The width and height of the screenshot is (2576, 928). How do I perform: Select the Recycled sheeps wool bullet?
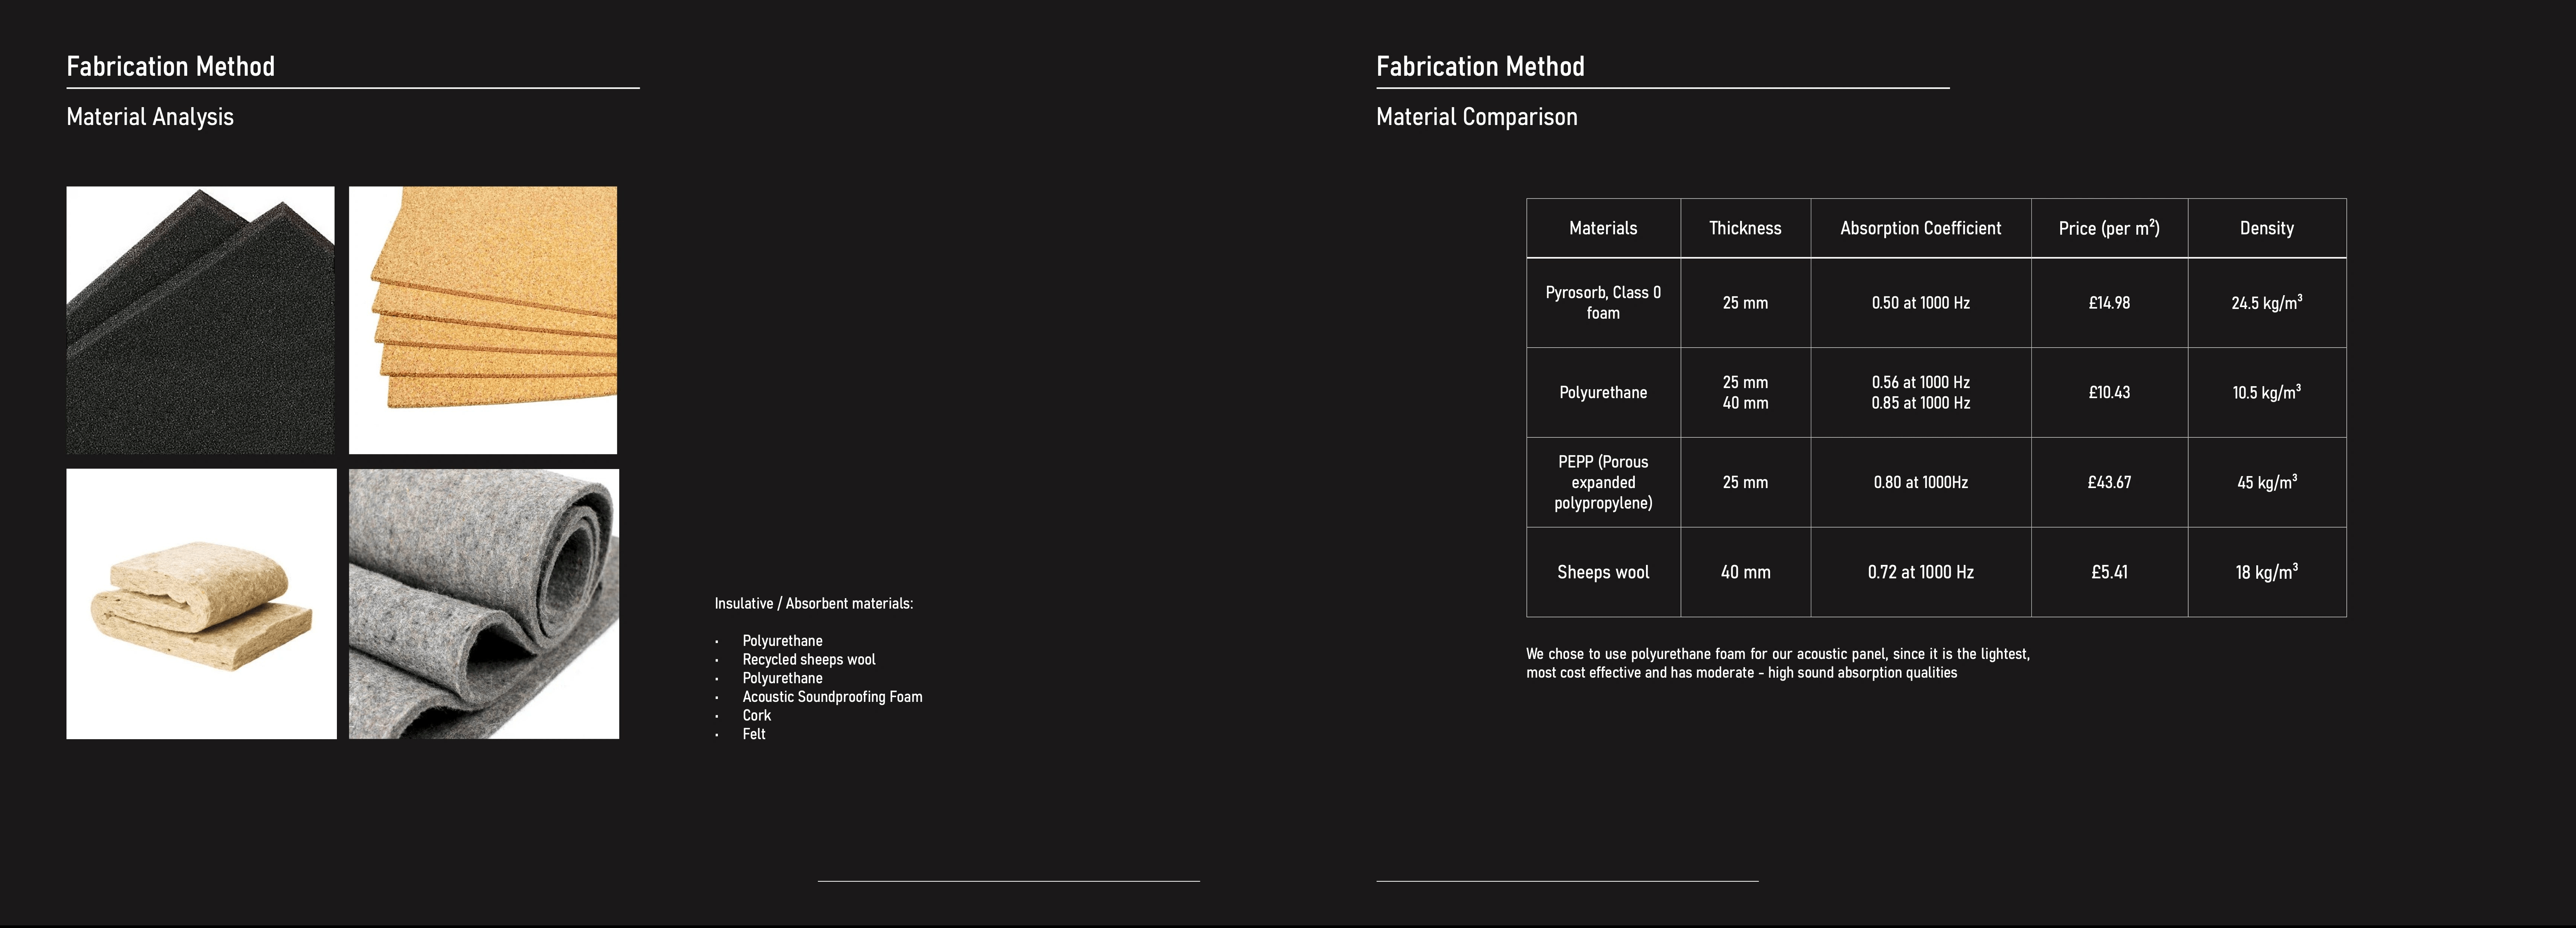tap(808, 659)
